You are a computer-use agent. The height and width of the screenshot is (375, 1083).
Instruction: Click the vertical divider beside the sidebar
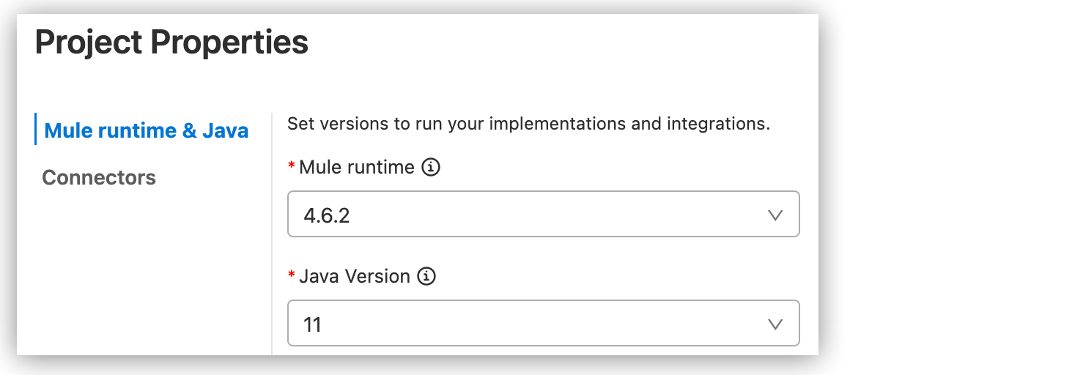272,234
